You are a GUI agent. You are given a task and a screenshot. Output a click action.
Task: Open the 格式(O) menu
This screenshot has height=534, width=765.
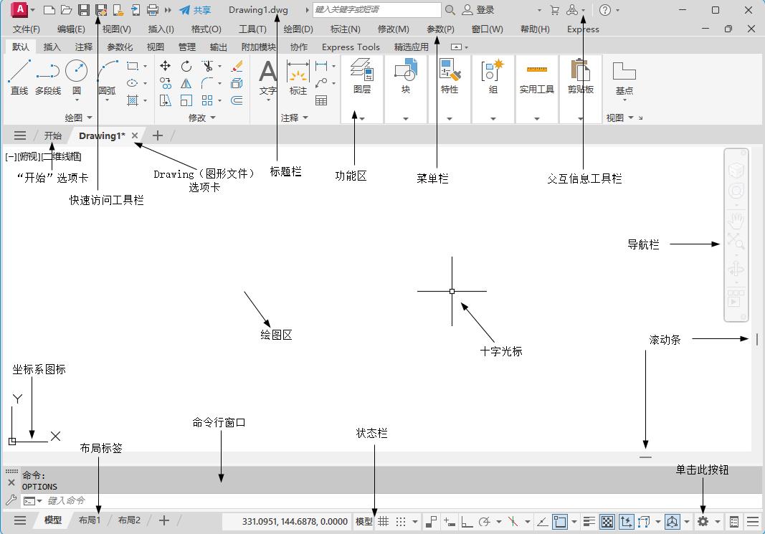[x=206, y=29]
